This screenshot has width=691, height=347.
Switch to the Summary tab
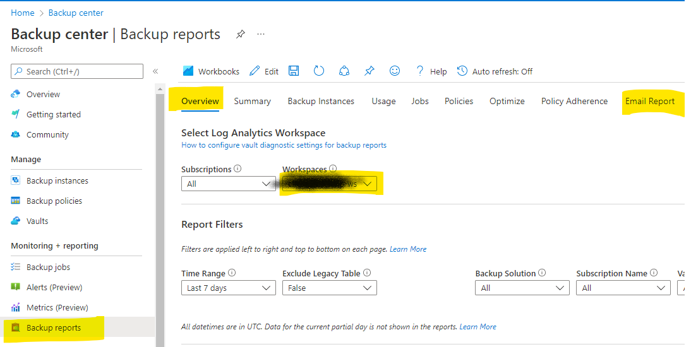(252, 102)
